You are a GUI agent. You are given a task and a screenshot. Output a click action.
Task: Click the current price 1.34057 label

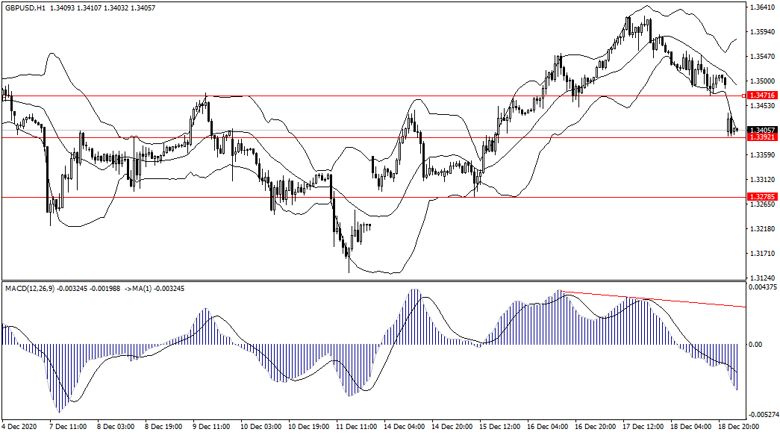tap(761, 130)
